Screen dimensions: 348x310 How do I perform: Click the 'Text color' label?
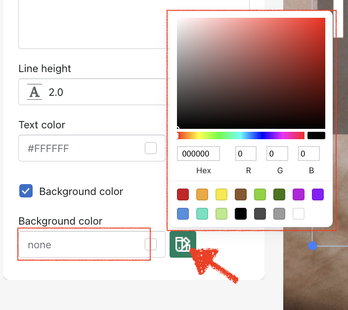pos(42,125)
